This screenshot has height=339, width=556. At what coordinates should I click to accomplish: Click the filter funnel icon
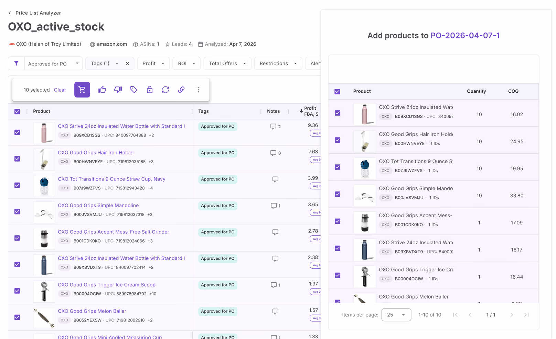(x=16, y=63)
